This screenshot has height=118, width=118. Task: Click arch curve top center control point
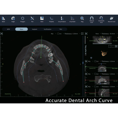coord(41,46)
